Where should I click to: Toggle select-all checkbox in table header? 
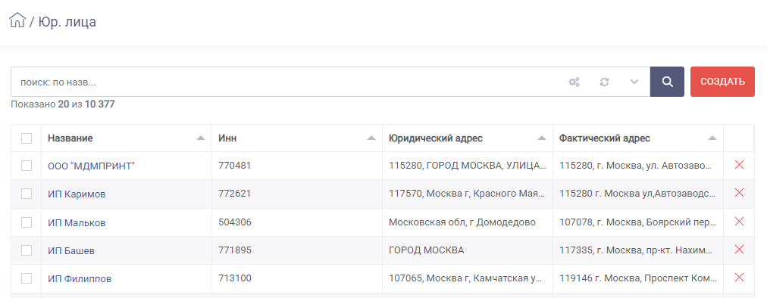[27, 138]
